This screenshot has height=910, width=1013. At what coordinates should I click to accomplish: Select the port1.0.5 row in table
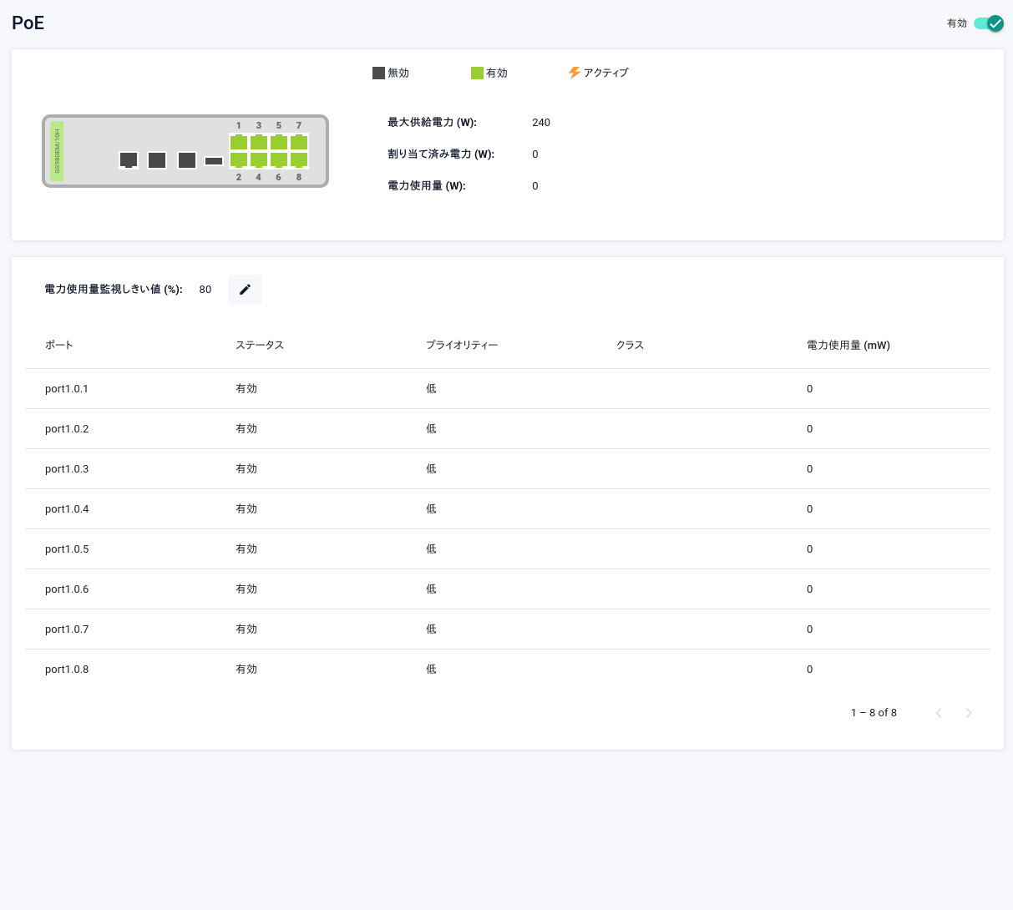click(67, 549)
